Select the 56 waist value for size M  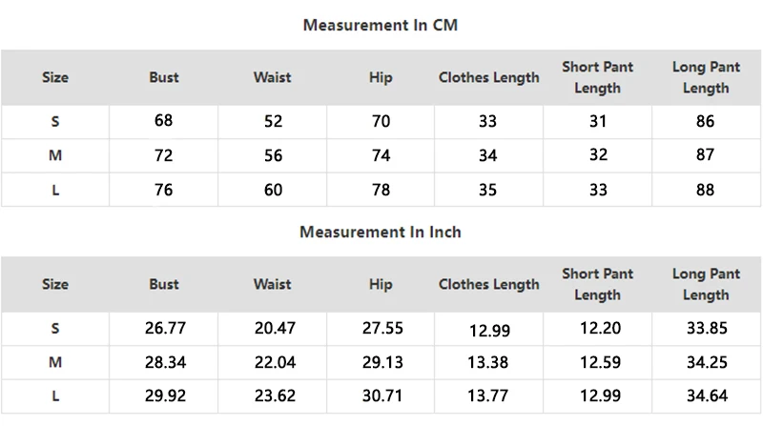[x=273, y=155]
